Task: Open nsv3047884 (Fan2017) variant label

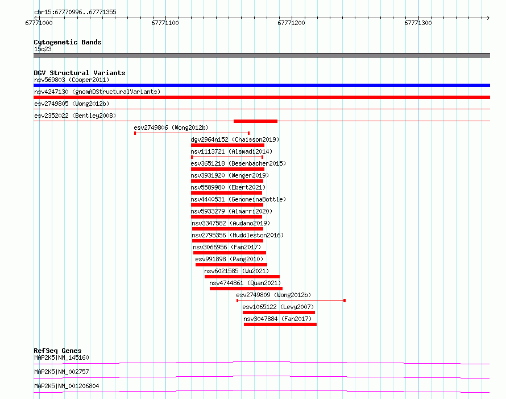Action: pos(277,319)
